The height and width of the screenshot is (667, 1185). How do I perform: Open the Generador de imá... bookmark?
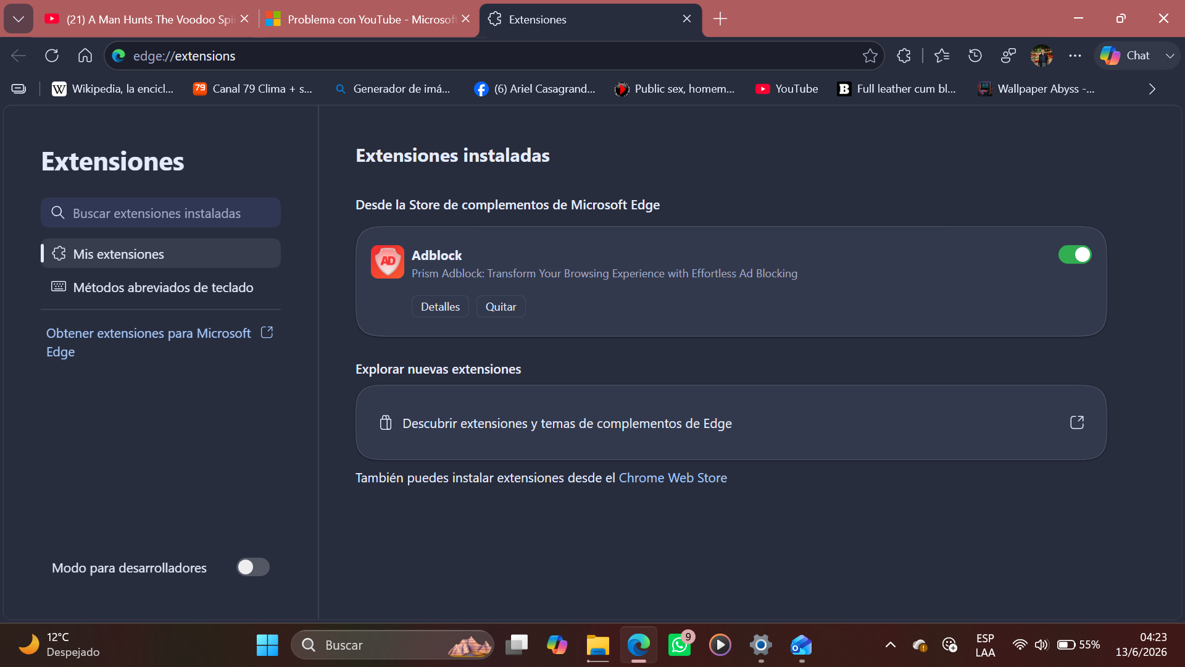pyautogui.click(x=393, y=89)
